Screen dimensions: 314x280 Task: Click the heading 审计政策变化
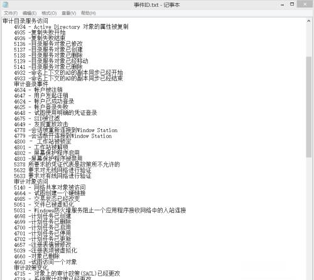pyautogui.click(x=31, y=268)
